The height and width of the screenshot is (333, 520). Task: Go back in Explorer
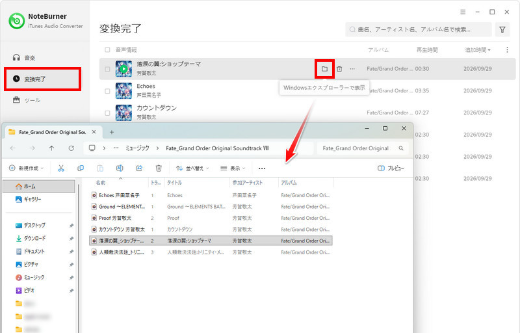12,148
